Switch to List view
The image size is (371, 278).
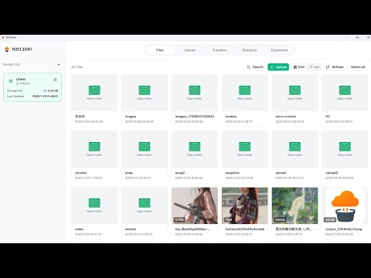(x=315, y=67)
